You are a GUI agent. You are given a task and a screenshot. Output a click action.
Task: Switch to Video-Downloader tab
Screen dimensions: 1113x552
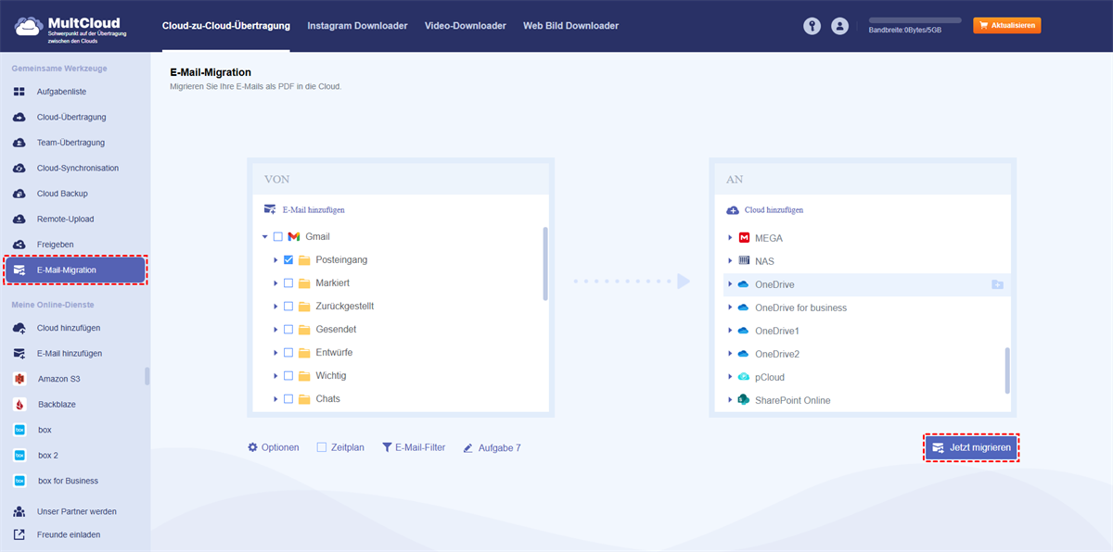[466, 26]
